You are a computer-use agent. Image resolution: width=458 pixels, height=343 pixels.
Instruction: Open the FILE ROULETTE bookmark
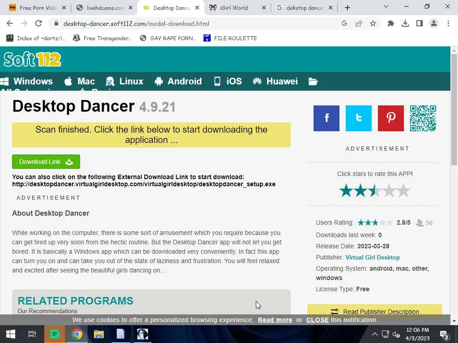point(230,38)
